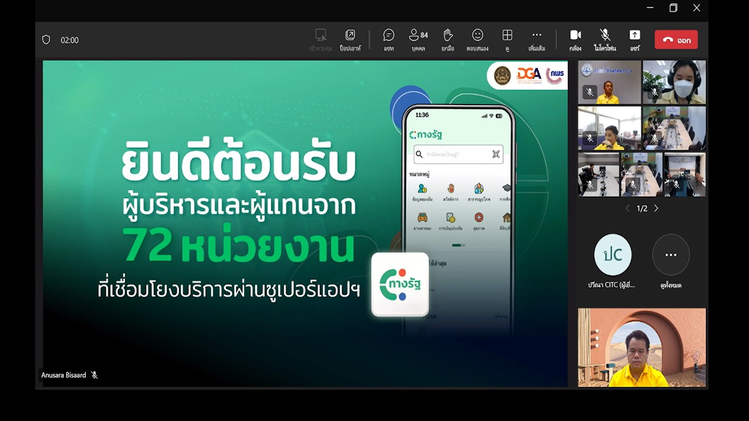The width and height of the screenshot is (749, 421).
Task: Open the view (ดู) grid layout menu
Action: [507, 40]
